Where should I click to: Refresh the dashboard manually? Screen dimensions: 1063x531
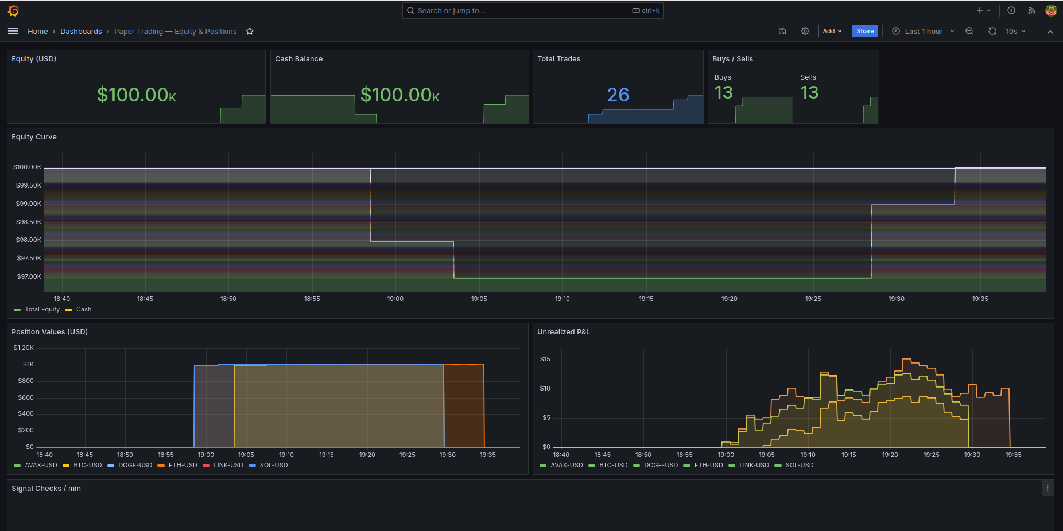(x=992, y=31)
